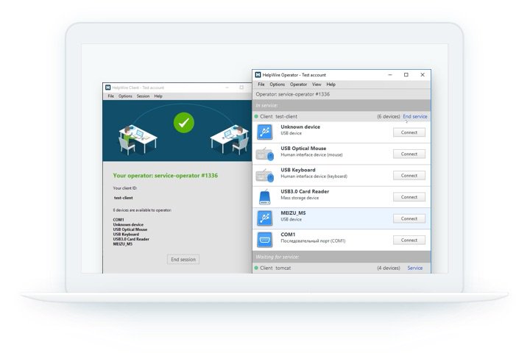Click 'USB3.0 Card Reader' in Client window list
This screenshot has width=530, height=353.
click(131, 239)
